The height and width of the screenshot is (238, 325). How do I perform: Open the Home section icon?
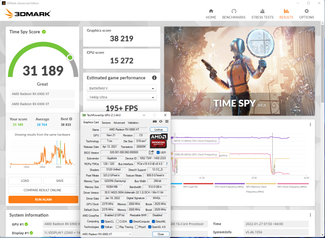point(211,11)
